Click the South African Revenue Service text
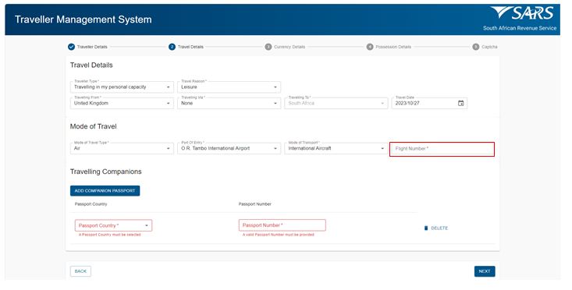The image size is (572, 290). click(x=520, y=28)
